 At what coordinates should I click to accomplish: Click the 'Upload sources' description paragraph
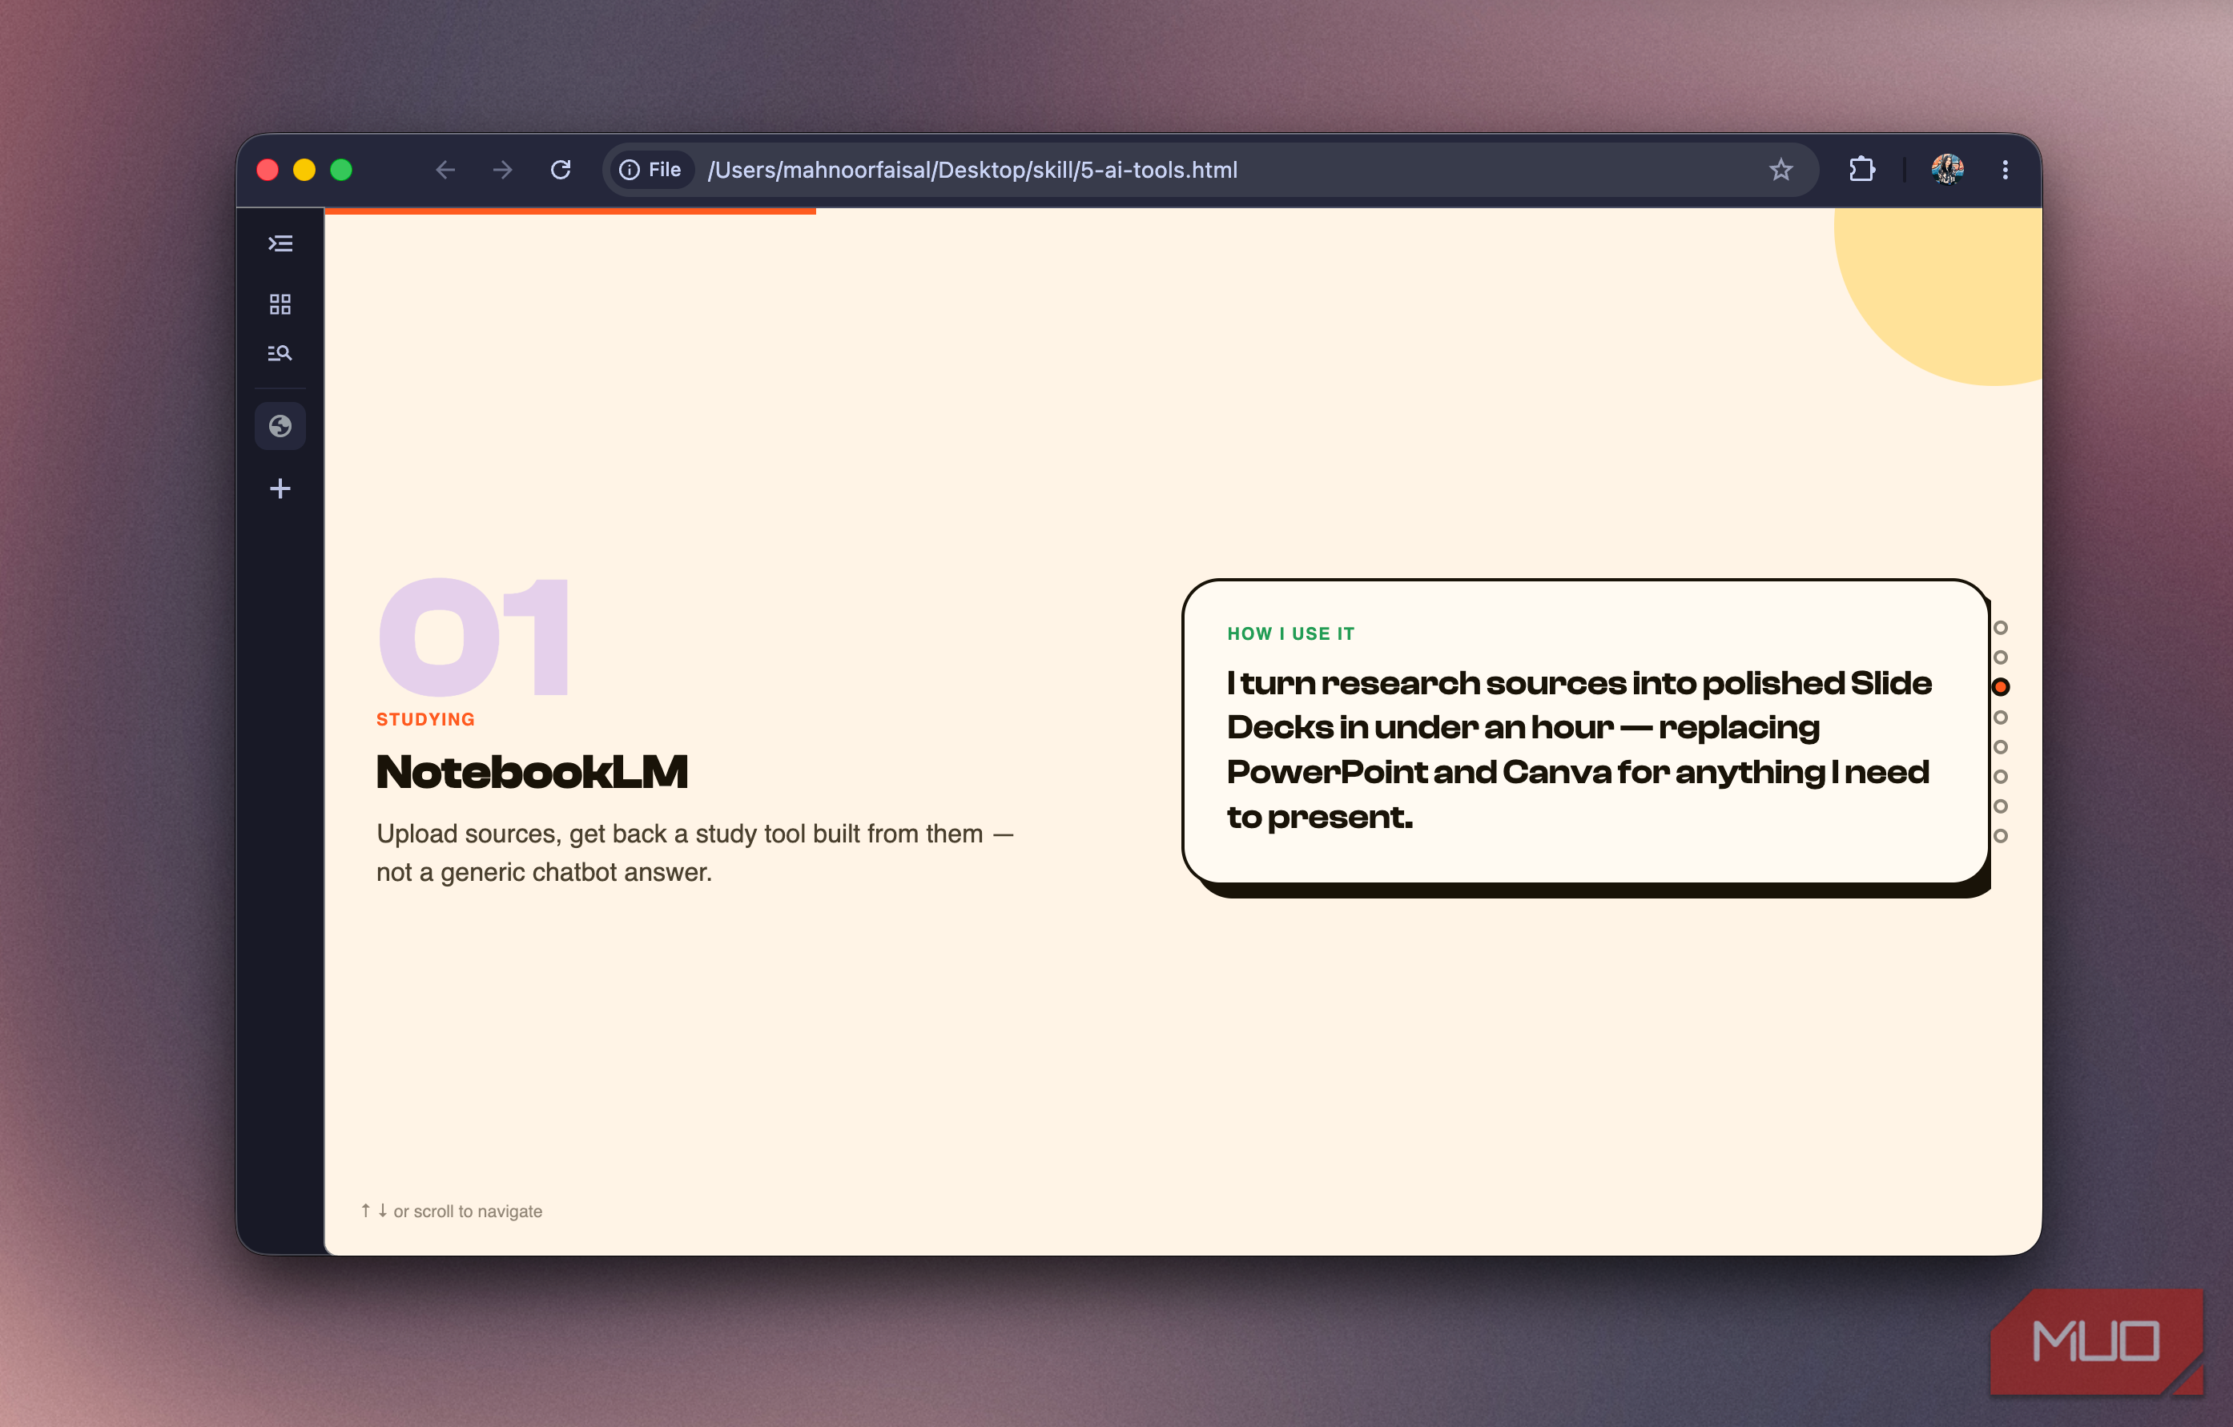point(695,853)
